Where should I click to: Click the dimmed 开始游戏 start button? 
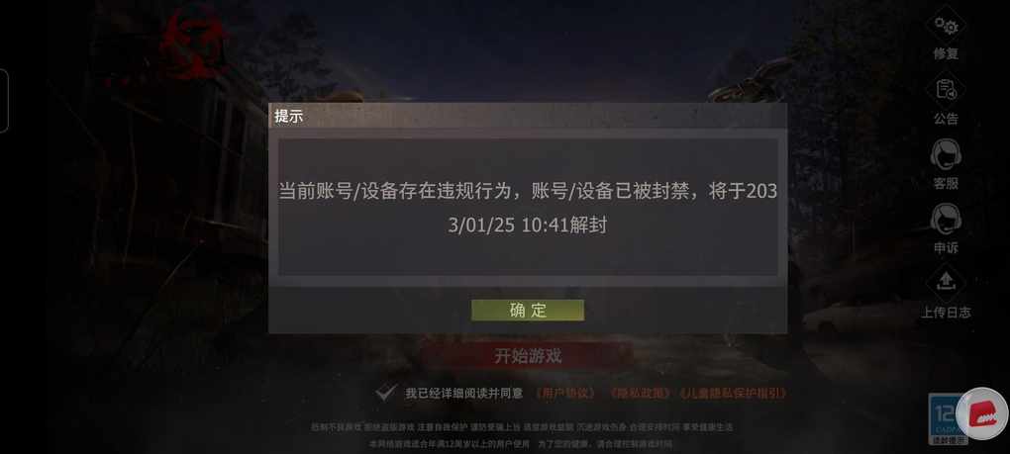[528, 356]
